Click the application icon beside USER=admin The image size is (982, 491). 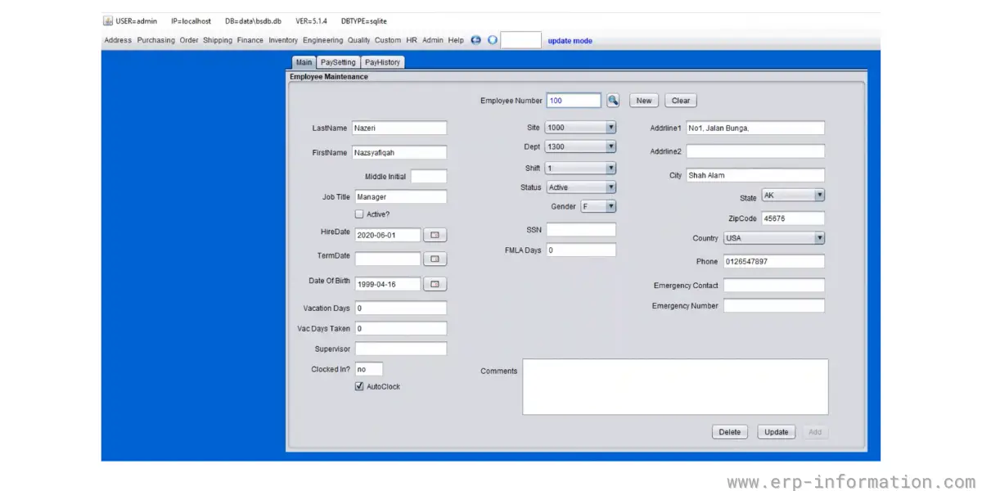coord(108,20)
